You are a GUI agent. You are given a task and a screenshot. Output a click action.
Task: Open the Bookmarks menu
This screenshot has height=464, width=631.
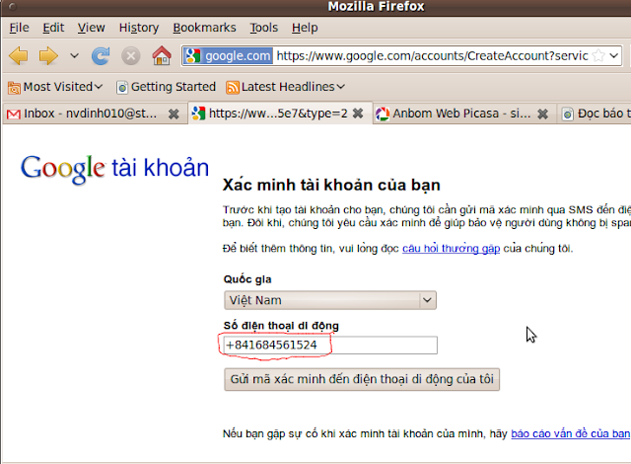tap(204, 28)
